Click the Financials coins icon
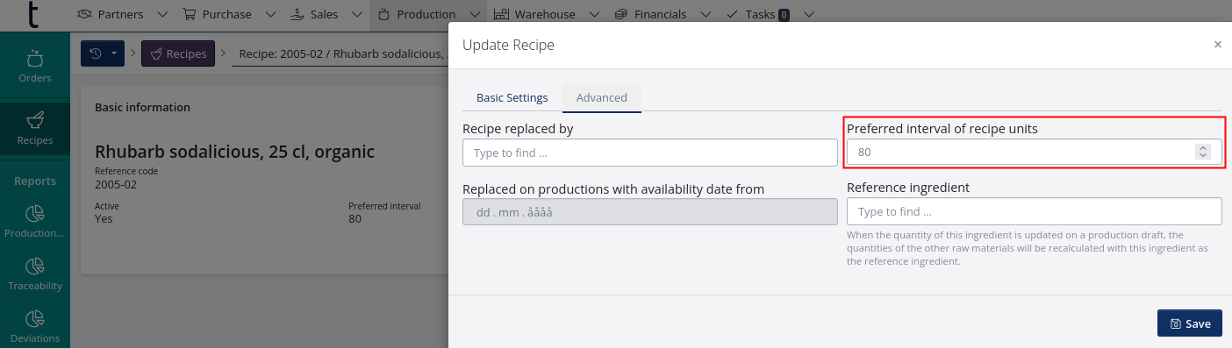The height and width of the screenshot is (348, 1232). tap(621, 14)
